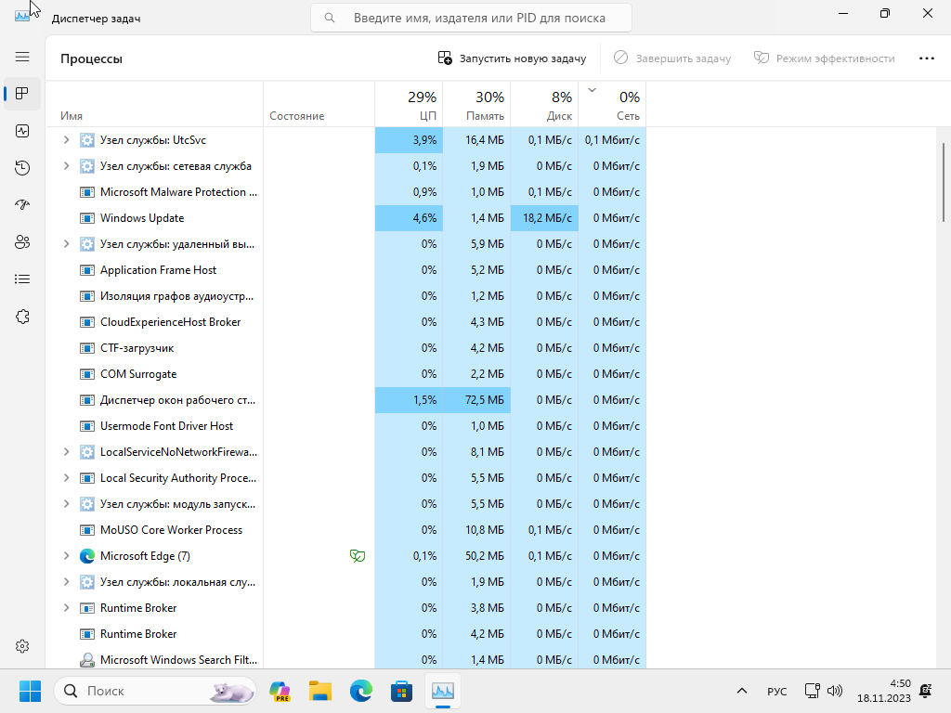Expand Узел службы: удаленный вызов group

[x=66, y=244]
